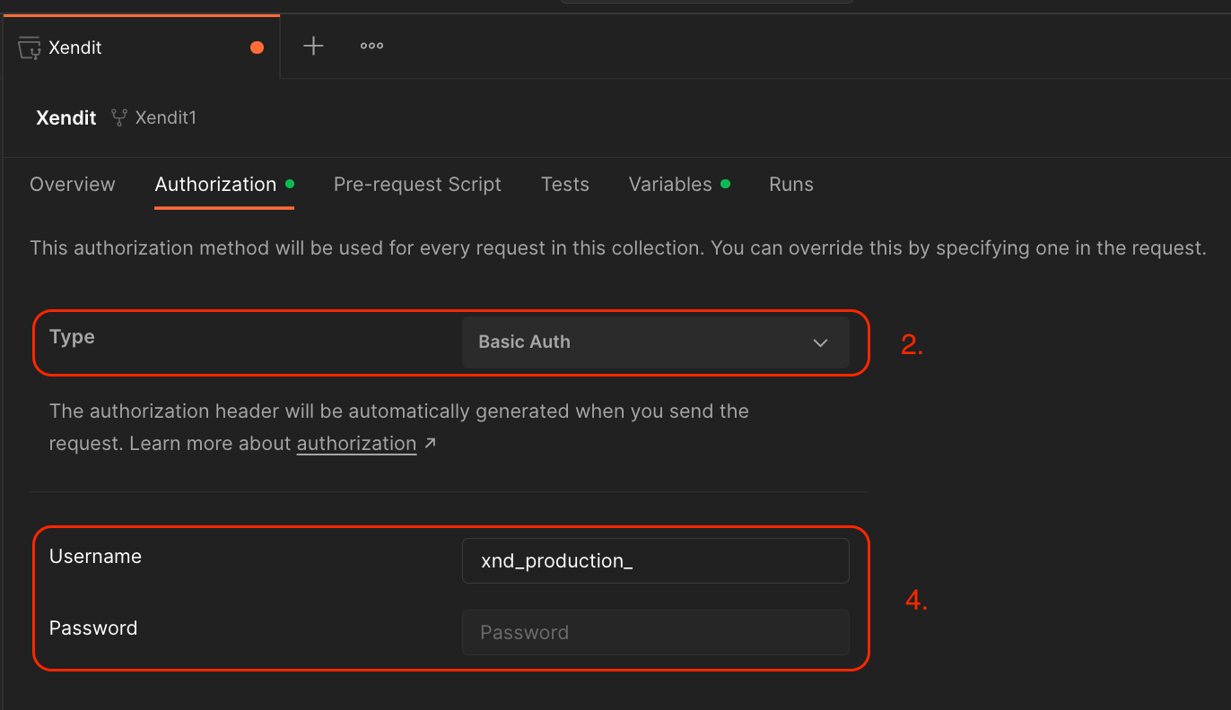1231x710 pixels.
Task: Expand the Basic Auth type dropdown
Action: coord(655,342)
